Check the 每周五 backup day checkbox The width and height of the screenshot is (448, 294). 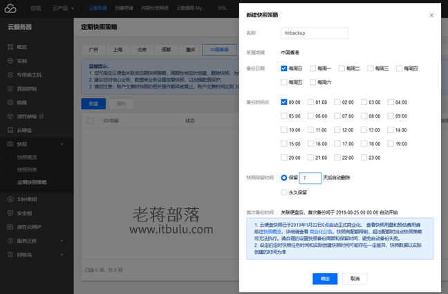[283, 82]
